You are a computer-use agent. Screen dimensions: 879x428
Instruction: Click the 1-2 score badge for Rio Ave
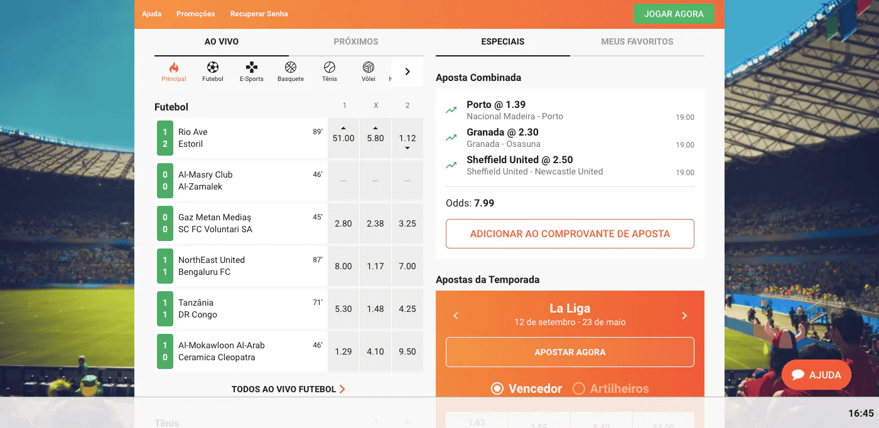click(165, 138)
